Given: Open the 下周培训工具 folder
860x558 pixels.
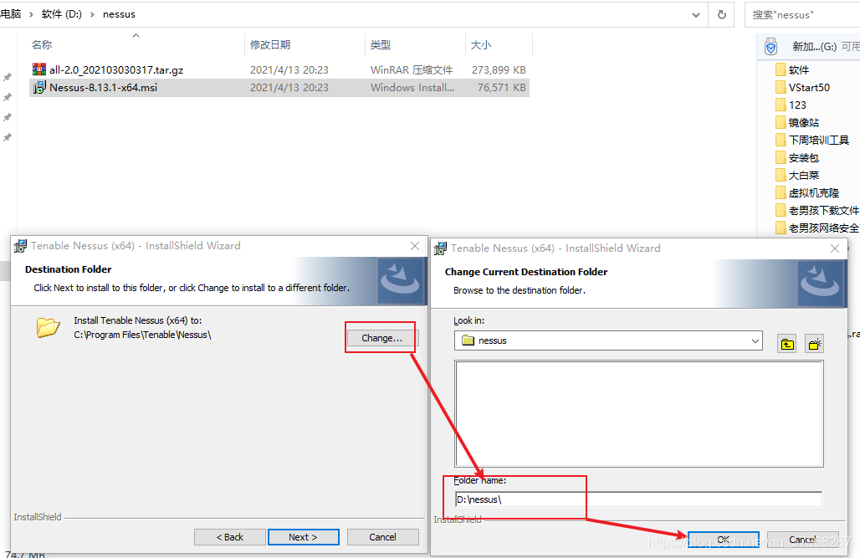Looking at the screenshot, I should (x=818, y=140).
